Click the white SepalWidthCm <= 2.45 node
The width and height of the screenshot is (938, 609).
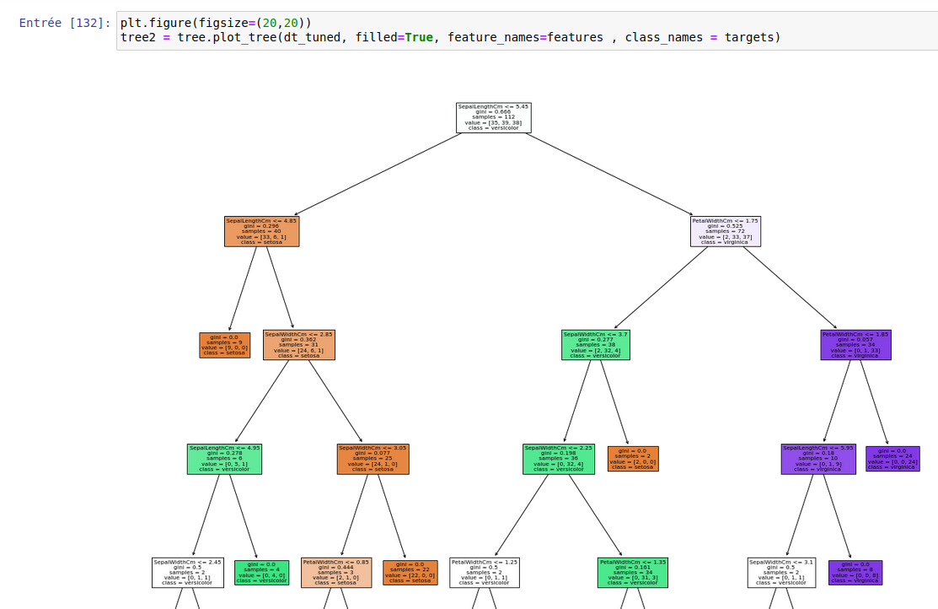point(187,573)
